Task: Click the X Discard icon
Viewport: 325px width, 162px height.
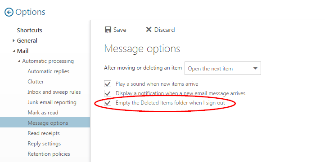Action: point(149,30)
